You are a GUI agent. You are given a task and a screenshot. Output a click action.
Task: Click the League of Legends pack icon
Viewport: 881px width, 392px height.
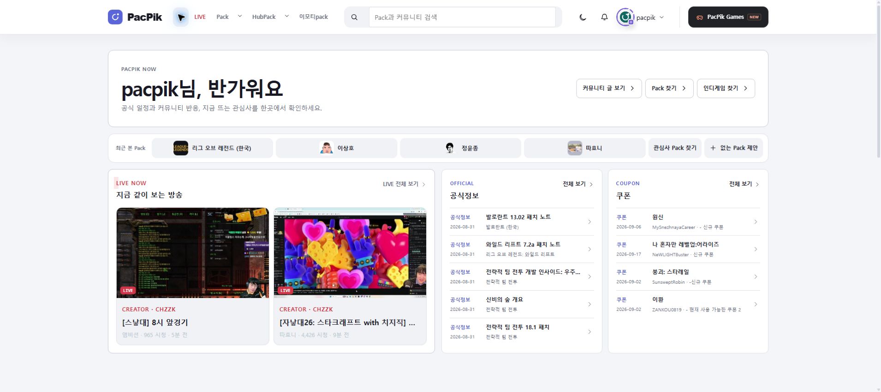181,148
